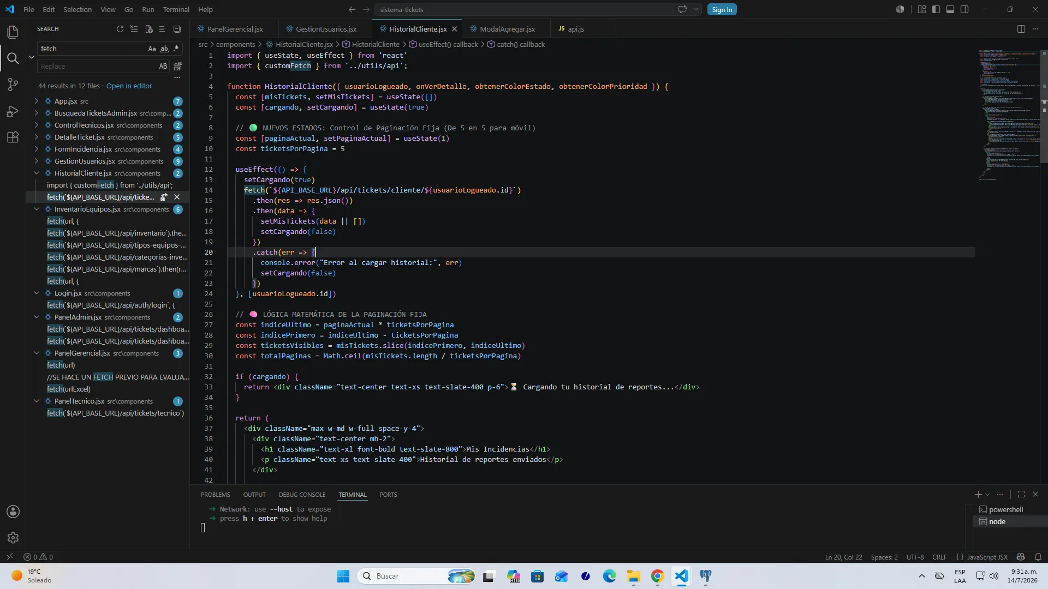Create a new terminal with plus icon
Image resolution: width=1048 pixels, height=589 pixels.
click(978, 495)
